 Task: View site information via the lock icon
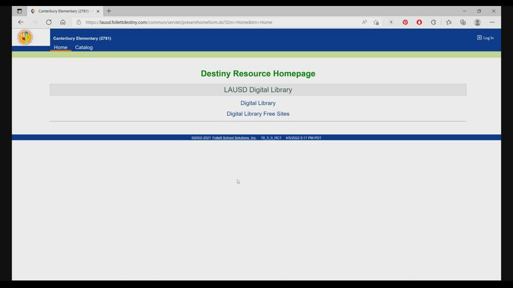click(79, 22)
